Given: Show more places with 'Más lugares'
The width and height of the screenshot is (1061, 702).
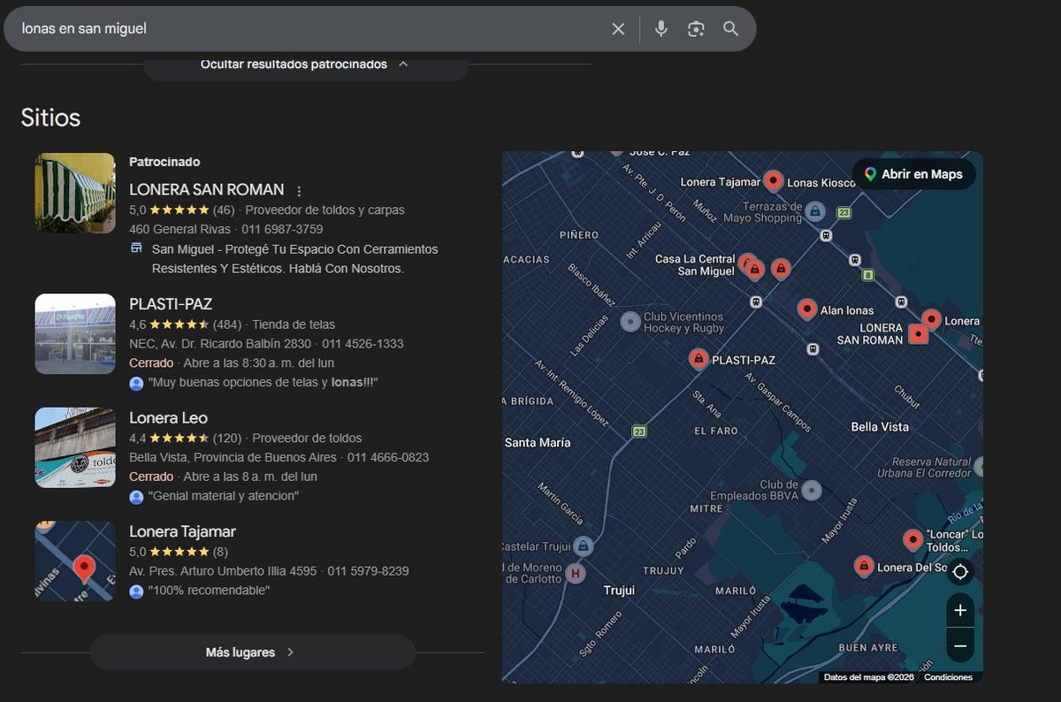Looking at the screenshot, I should coord(252,652).
